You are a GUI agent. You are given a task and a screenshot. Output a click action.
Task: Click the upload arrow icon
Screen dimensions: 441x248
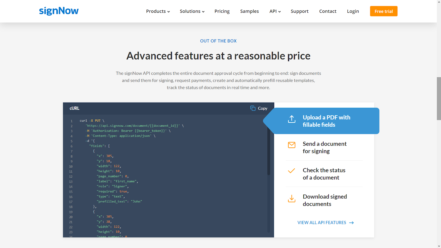click(x=292, y=119)
